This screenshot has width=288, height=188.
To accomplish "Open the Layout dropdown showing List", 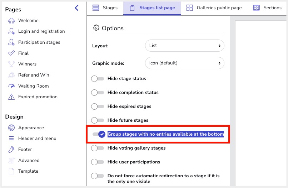I will point(185,46).
